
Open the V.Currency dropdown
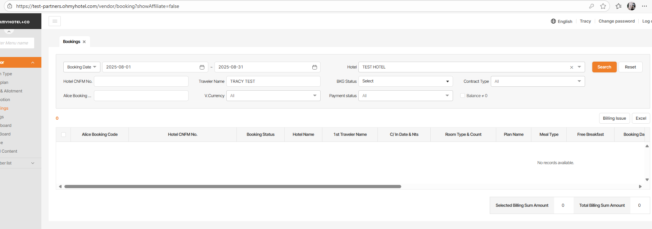[x=273, y=96]
